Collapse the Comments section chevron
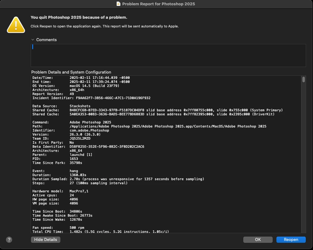 pyautogui.click(x=33, y=40)
